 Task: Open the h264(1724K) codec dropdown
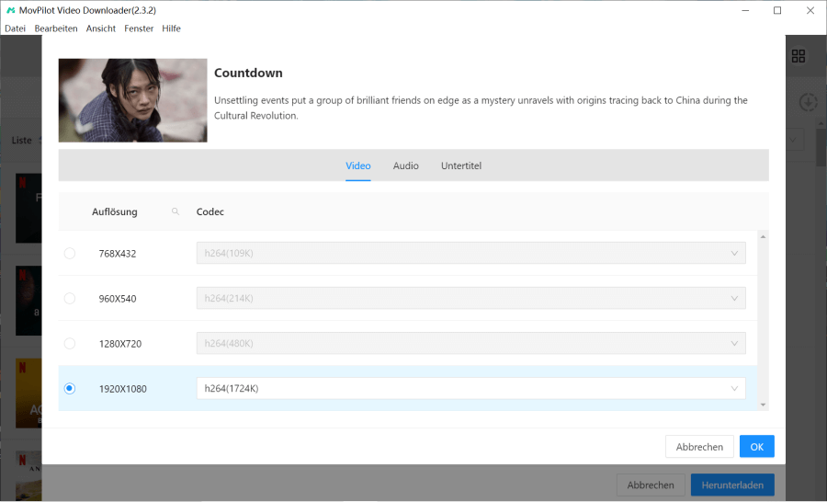click(470, 389)
